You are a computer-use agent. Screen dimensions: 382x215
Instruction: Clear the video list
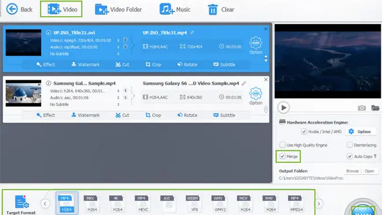click(x=221, y=9)
